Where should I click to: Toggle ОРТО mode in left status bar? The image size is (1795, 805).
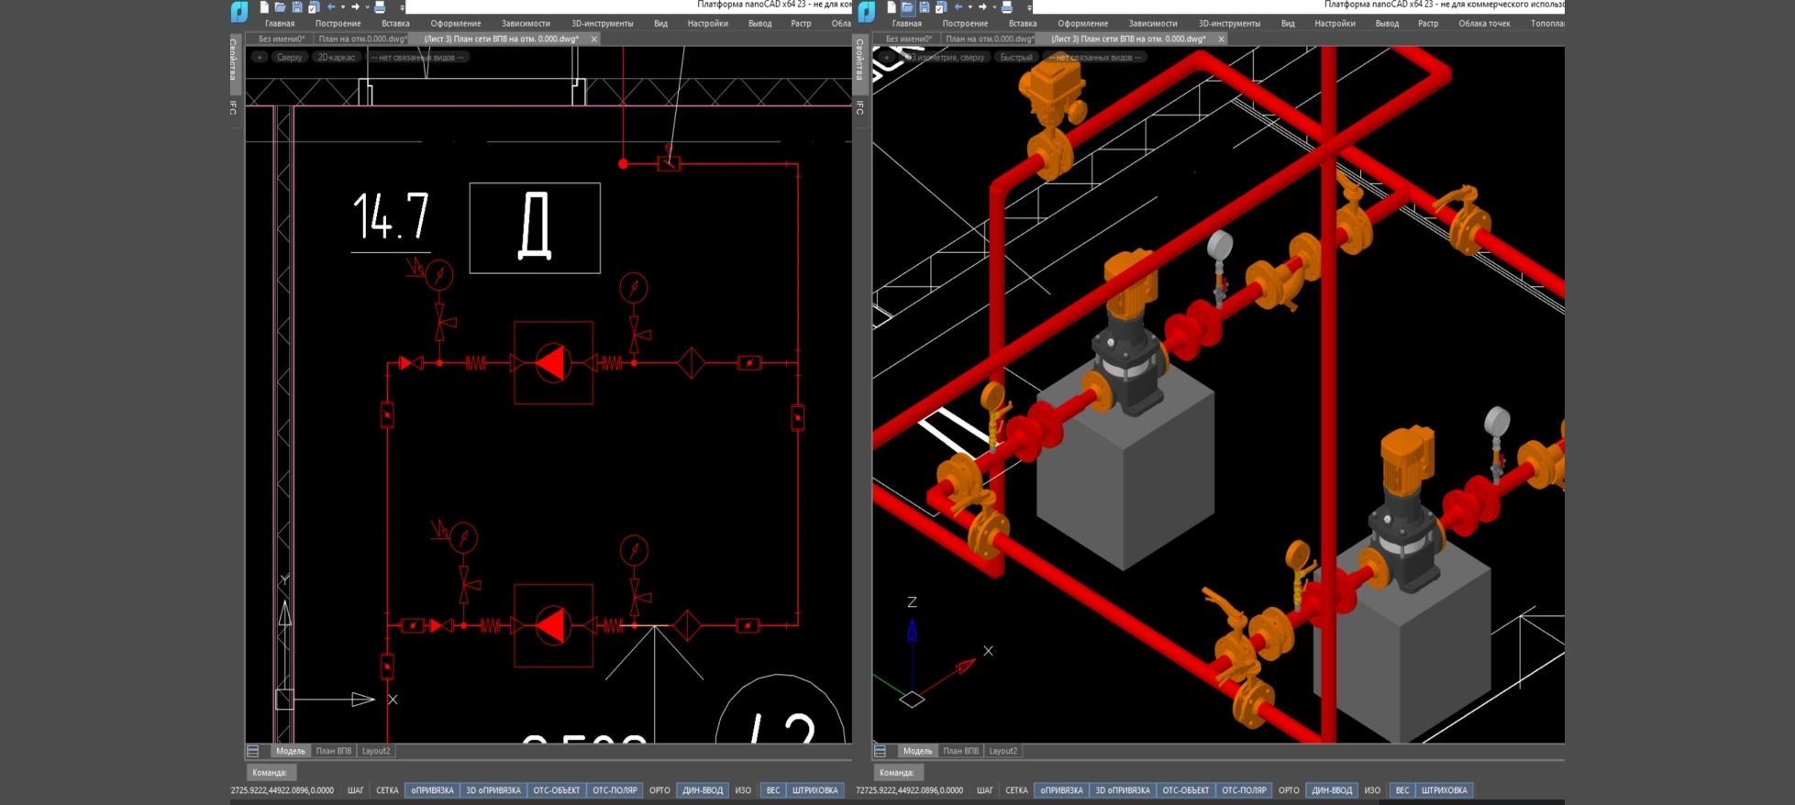[659, 790]
